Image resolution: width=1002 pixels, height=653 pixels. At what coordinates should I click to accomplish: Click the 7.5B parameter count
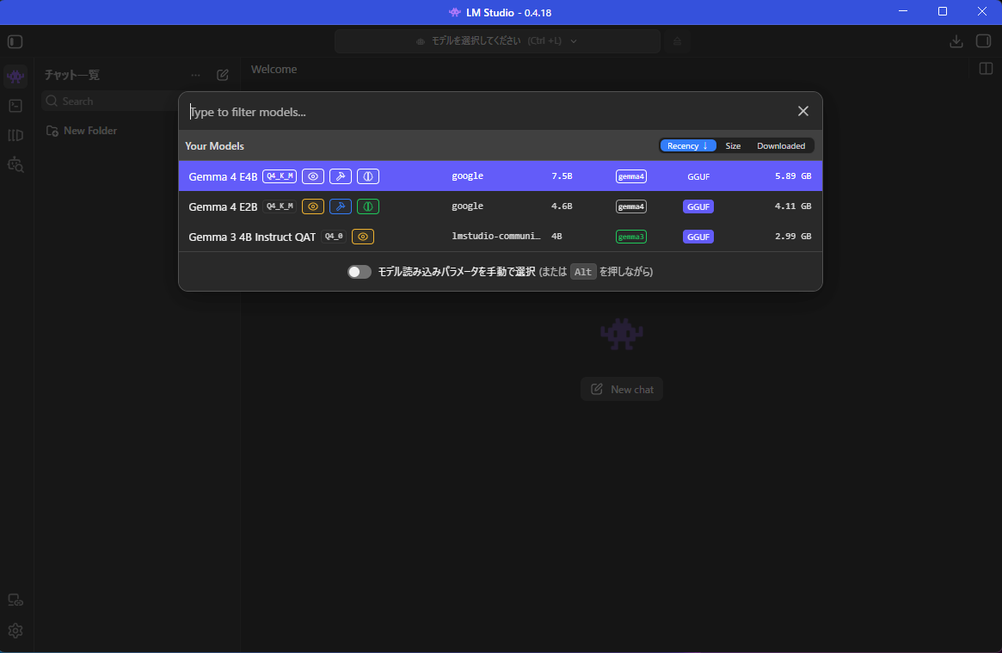[x=562, y=176]
